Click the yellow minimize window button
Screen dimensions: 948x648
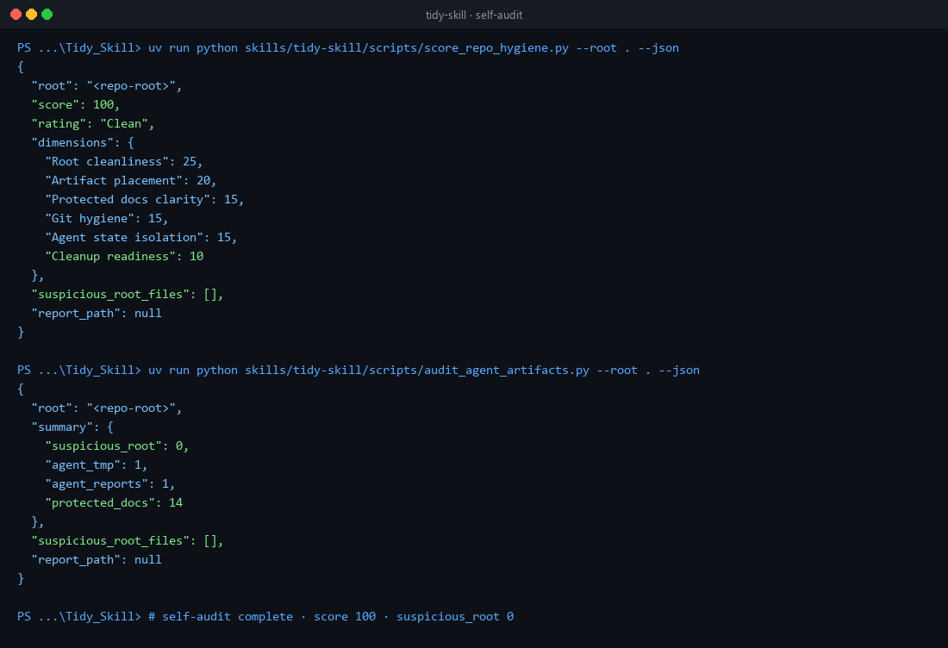[31, 15]
